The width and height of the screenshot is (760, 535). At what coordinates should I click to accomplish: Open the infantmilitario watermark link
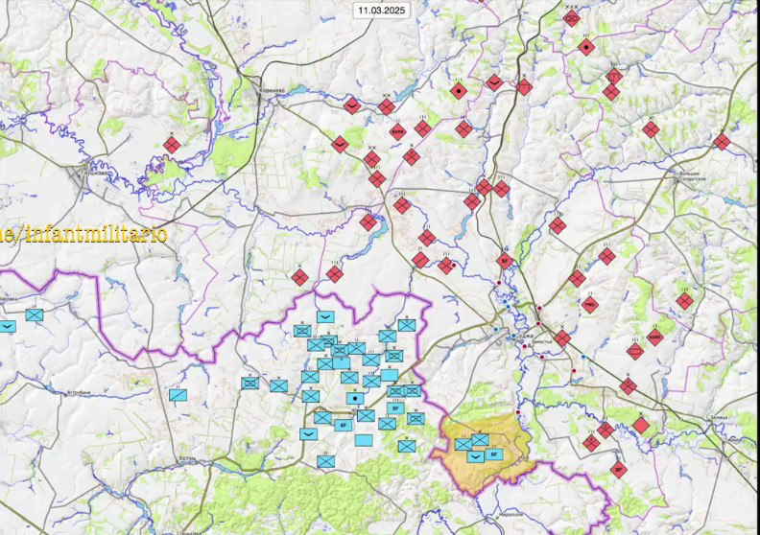[84, 233]
